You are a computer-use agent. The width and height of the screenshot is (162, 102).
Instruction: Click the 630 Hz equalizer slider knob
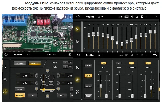pos(122,44)
